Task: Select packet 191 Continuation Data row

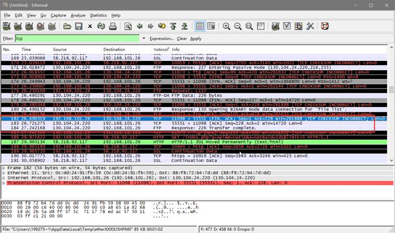Action: 194,161
